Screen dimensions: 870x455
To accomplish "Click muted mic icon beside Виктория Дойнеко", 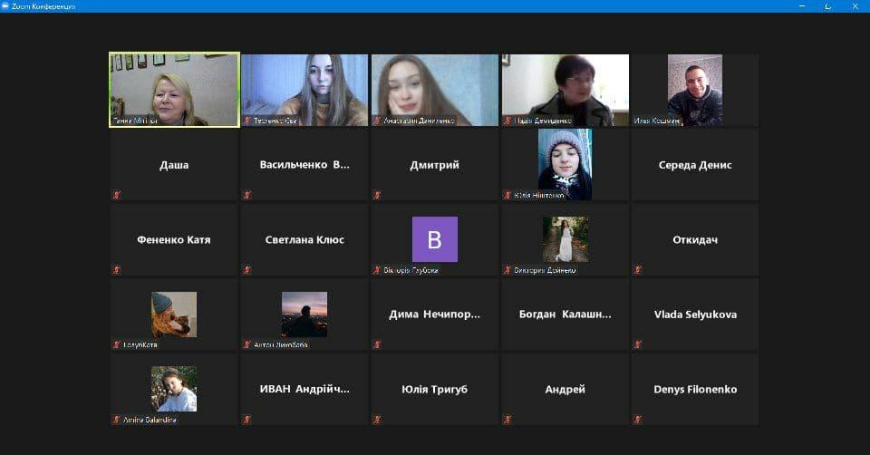I will click(507, 270).
